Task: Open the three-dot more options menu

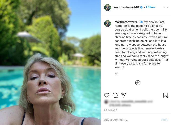Action: pos(166,8)
